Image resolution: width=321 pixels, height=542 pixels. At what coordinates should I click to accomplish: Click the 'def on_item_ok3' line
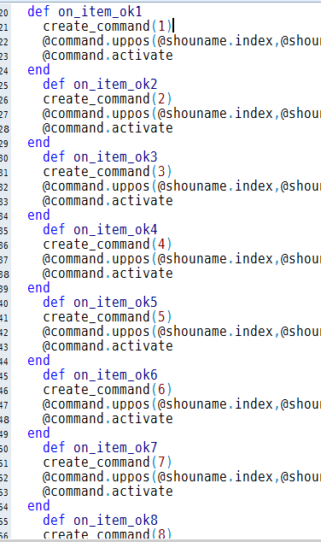(x=100, y=157)
